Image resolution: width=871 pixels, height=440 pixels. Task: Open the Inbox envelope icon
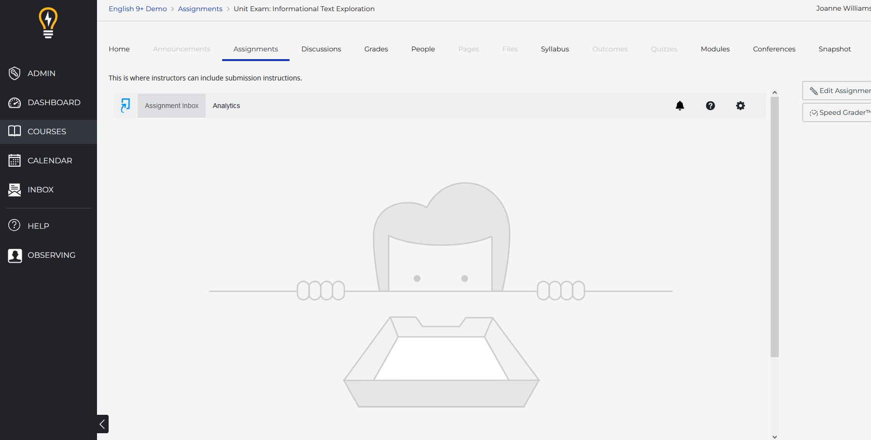point(15,189)
